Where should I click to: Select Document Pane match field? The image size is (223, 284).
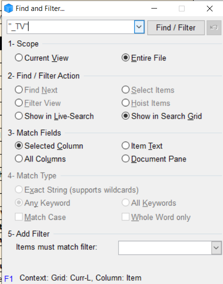point(154,159)
